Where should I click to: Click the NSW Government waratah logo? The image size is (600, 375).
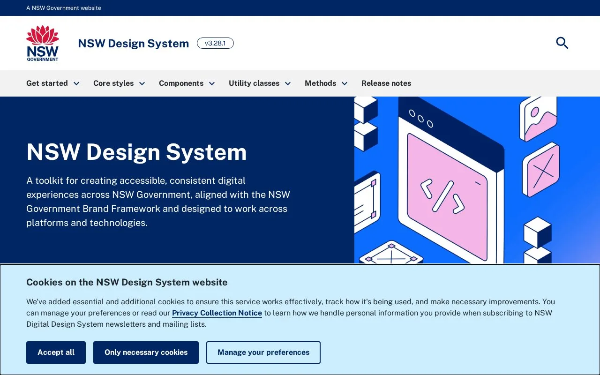43,43
